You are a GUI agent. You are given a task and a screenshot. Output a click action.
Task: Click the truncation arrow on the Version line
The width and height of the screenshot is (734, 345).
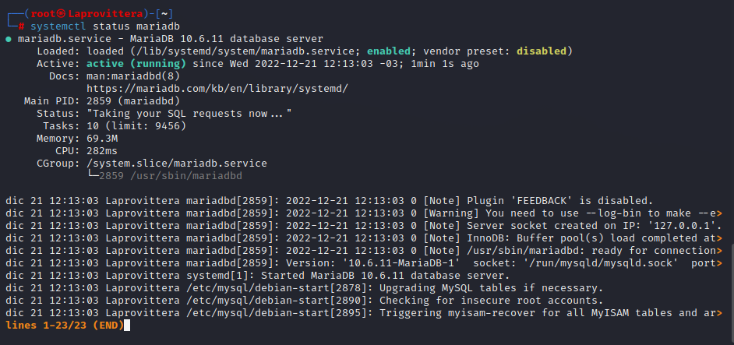click(719, 263)
